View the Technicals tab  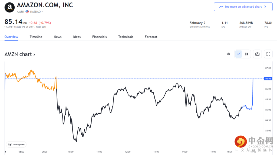tap(126, 37)
